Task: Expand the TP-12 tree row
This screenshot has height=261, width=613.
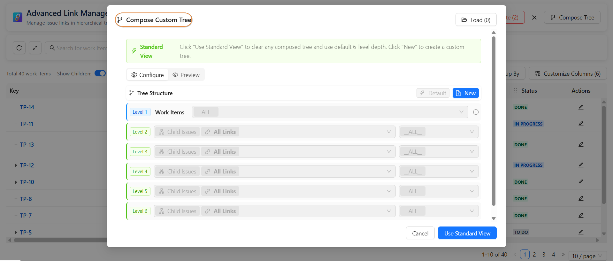Action: (x=16, y=165)
